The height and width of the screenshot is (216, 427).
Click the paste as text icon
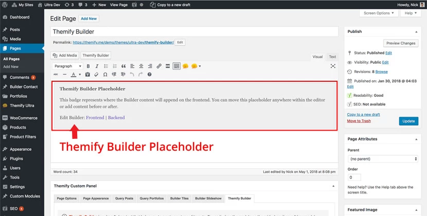click(x=87, y=75)
